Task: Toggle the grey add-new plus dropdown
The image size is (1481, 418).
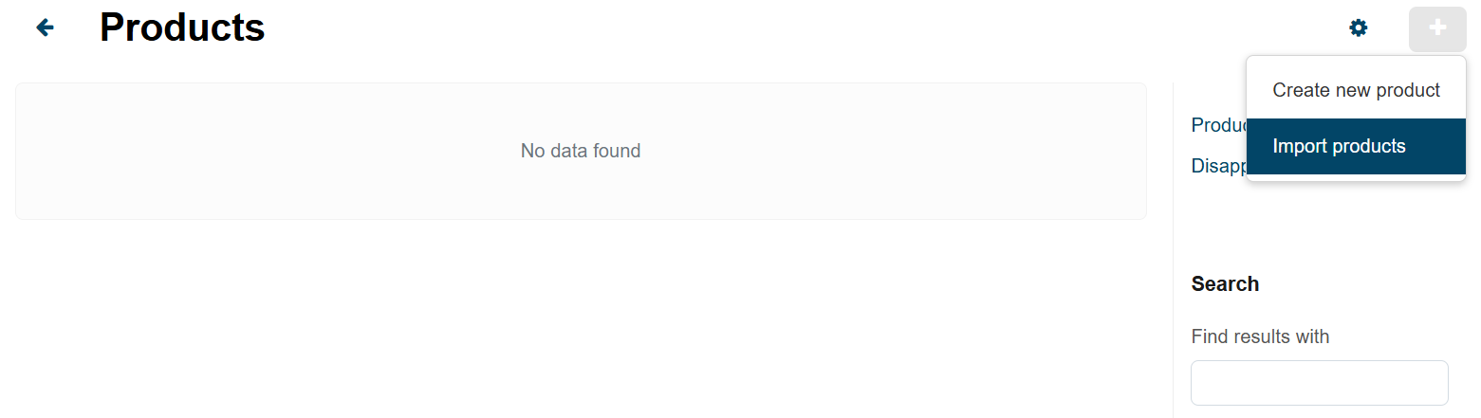Action: [x=1437, y=29]
